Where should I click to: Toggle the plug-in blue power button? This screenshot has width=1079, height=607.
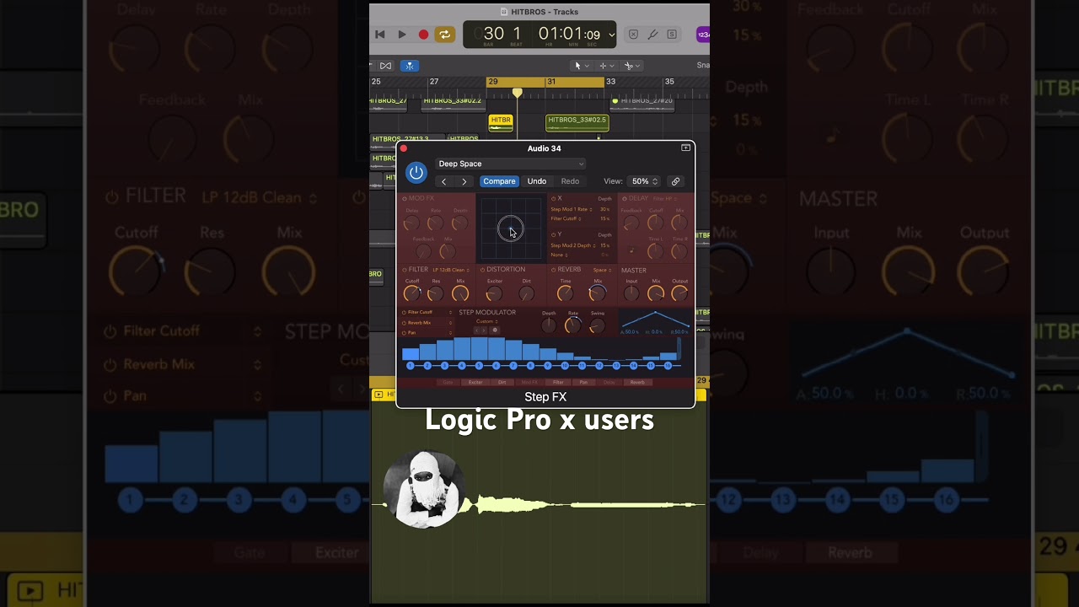point(416,173)
